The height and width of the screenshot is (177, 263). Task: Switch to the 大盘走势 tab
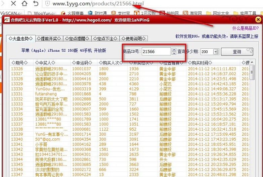(20, 39)
